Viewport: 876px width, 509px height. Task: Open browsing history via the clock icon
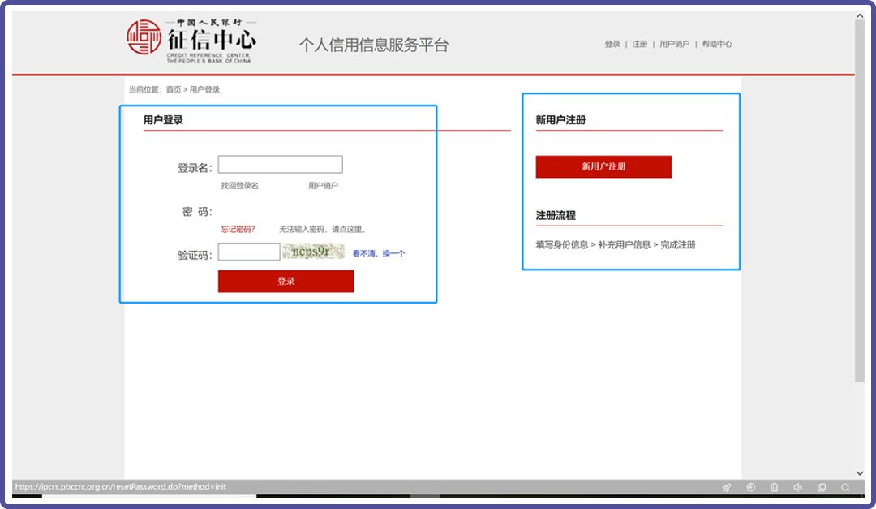coord(750,487)
